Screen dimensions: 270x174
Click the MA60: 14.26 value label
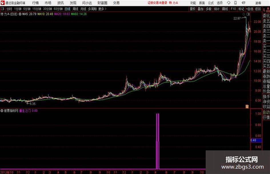(x=79, y=14)
